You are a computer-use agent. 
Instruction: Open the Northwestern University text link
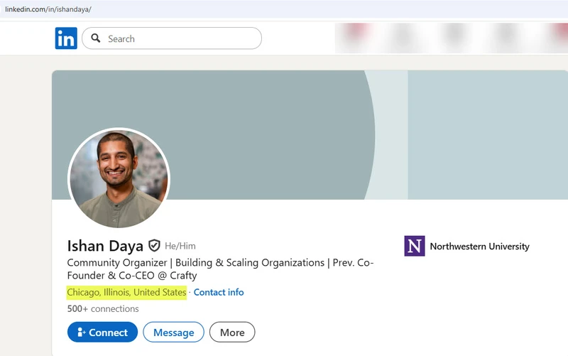pos(479,247)
